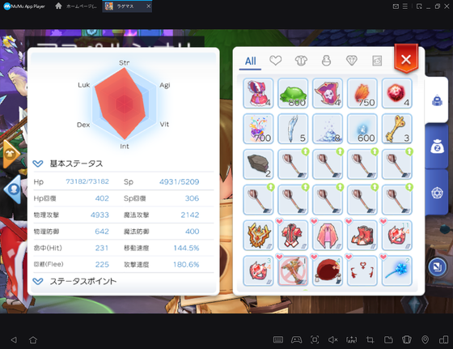Close the inventory panel with red X

point(406,59)
